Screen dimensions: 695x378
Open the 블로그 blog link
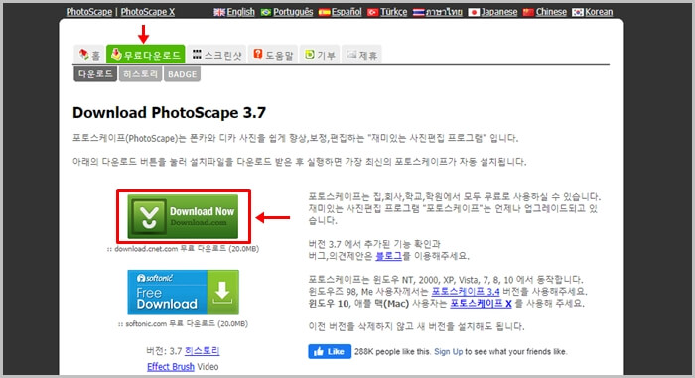[388, 256]
